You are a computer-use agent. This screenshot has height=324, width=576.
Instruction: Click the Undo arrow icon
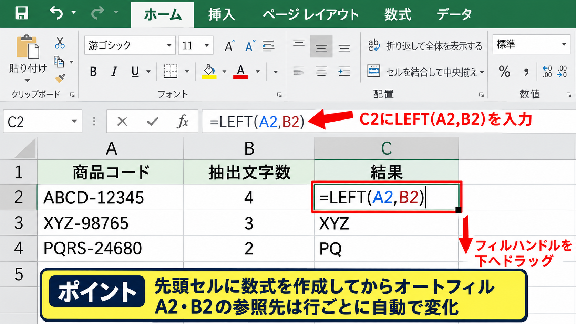(x=56, y=13)
